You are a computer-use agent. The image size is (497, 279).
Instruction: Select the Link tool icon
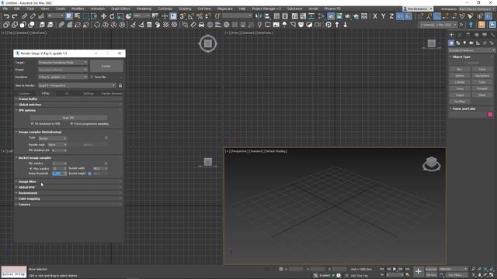(24, 15)
